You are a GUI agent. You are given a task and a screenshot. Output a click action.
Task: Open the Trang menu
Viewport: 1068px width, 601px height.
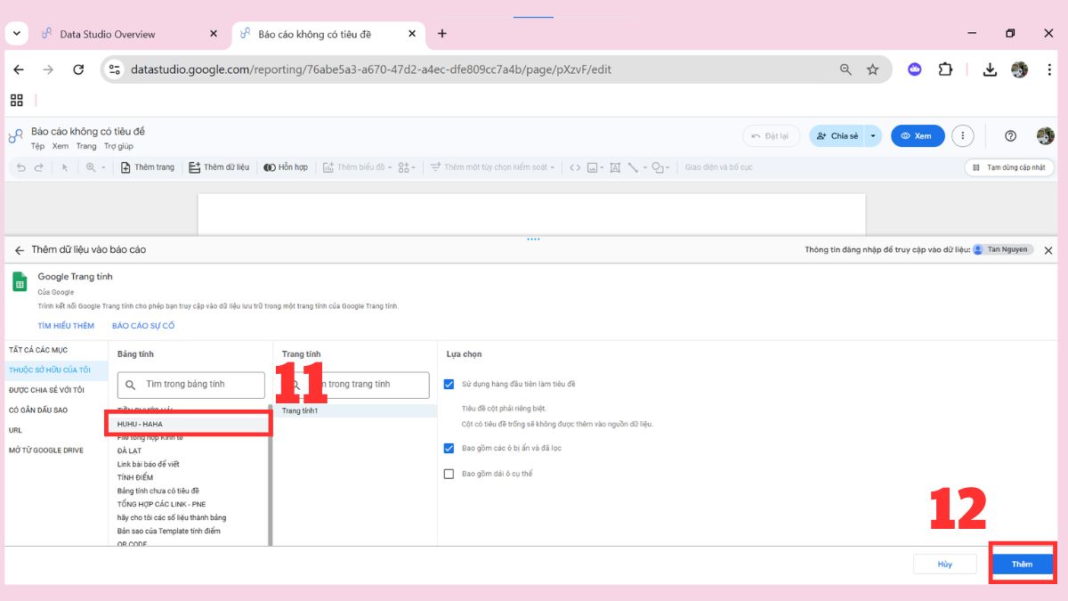86,146
